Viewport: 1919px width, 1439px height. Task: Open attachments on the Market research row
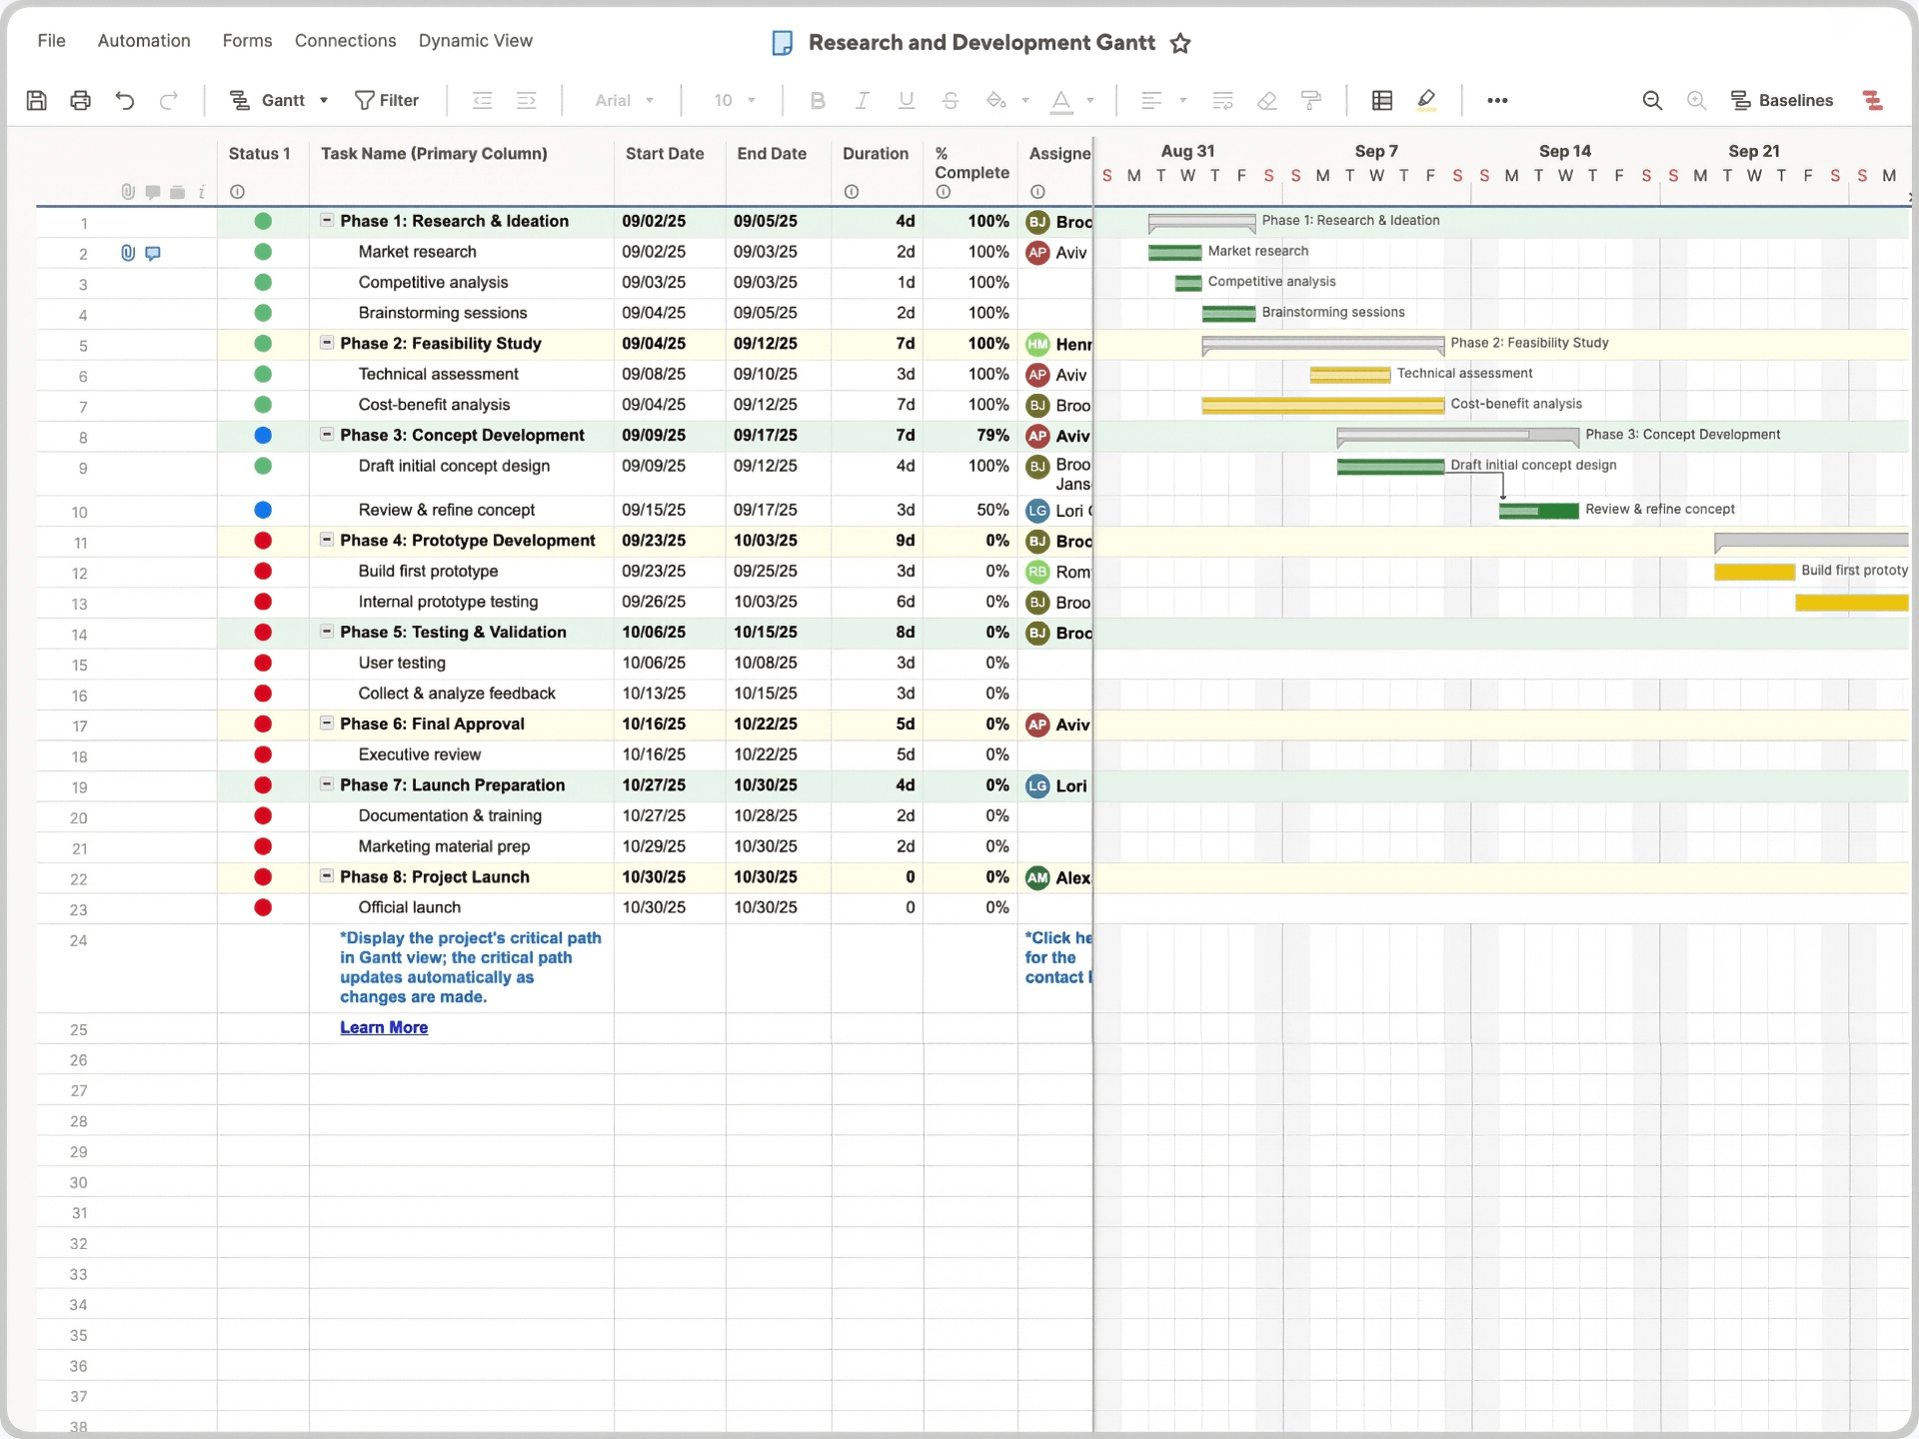127,253
